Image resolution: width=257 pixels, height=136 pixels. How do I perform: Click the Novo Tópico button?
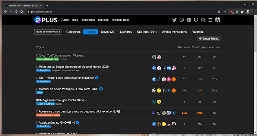[209, 39]
